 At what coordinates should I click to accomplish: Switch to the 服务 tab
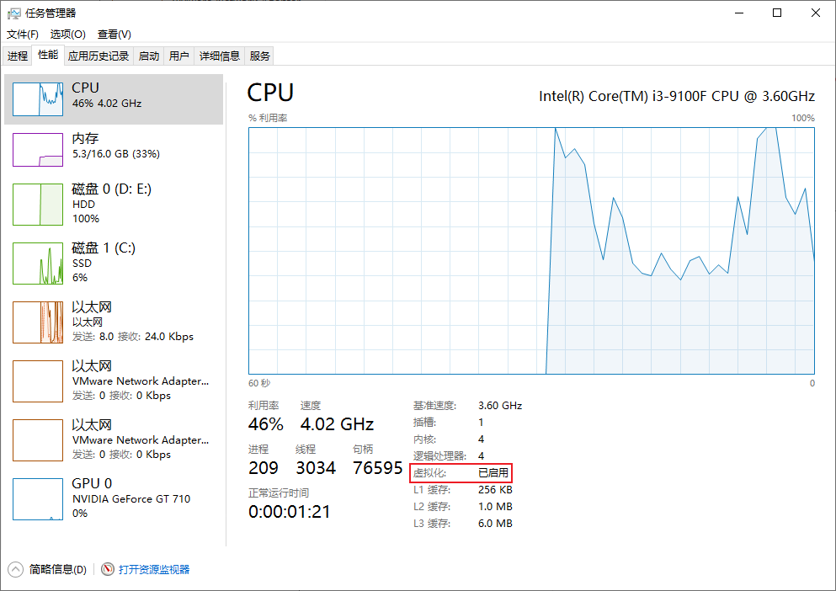coord(260,56)
